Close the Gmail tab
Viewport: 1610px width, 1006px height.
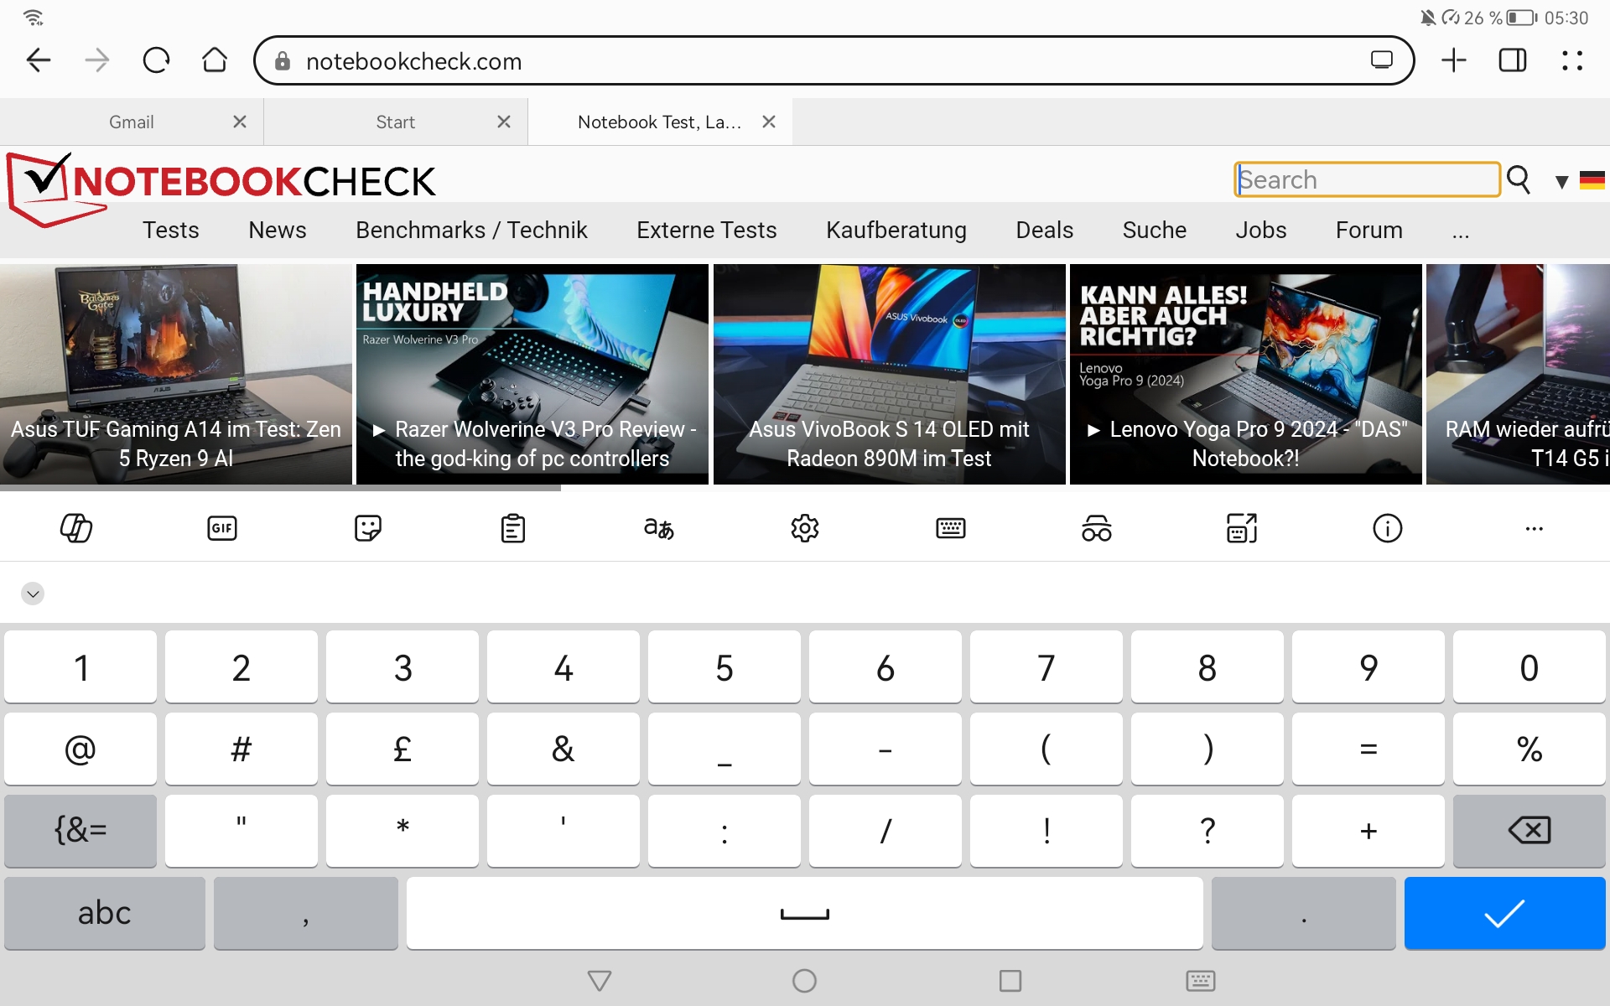click(x=240, y=122)
